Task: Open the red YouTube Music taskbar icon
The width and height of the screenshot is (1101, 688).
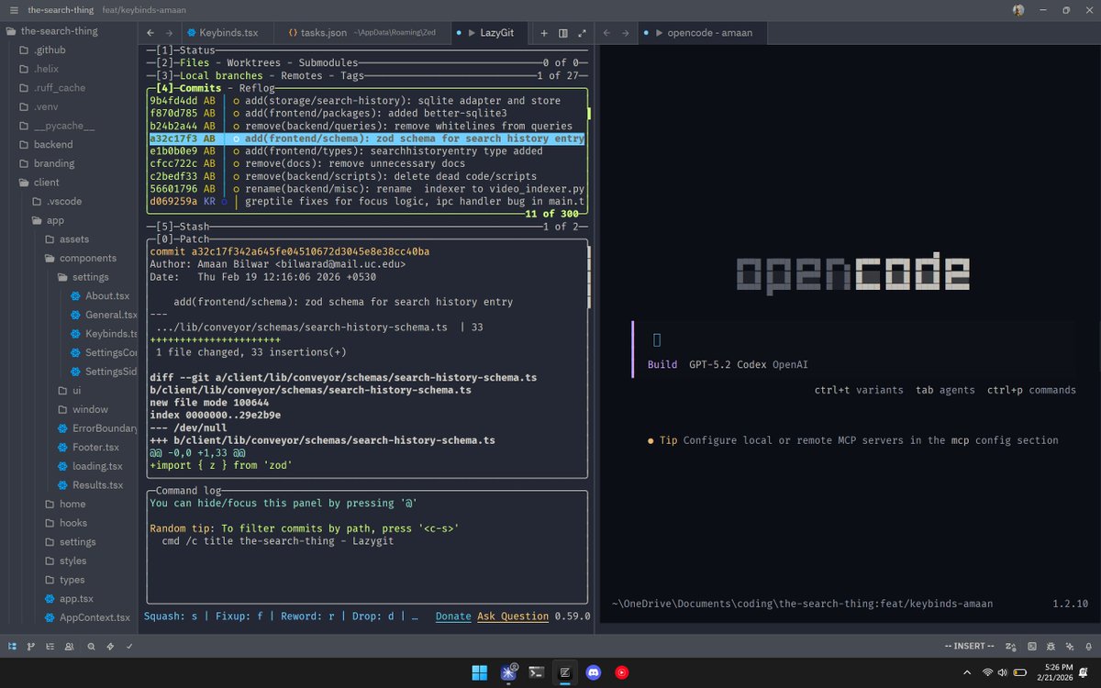Action: 622,672
